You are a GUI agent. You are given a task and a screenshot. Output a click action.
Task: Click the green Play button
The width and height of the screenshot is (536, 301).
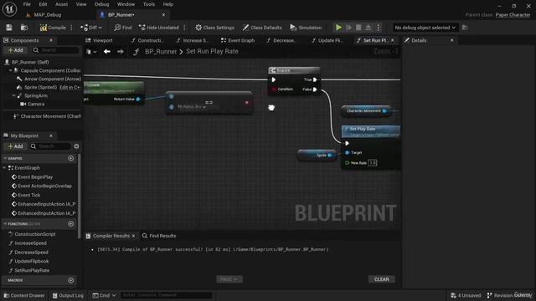click(338, 28)
